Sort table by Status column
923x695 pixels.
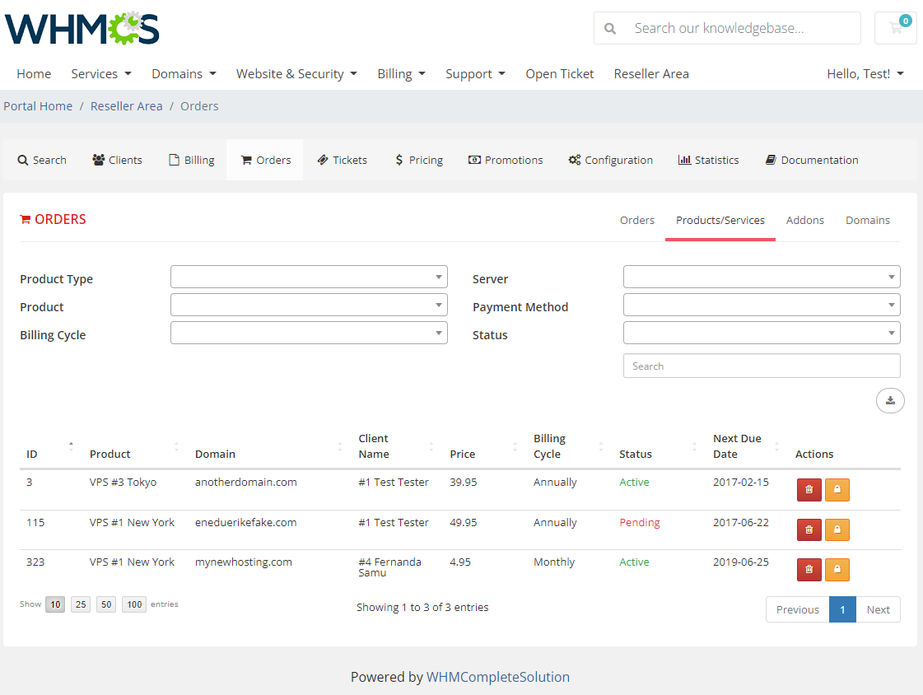point(660,446)
